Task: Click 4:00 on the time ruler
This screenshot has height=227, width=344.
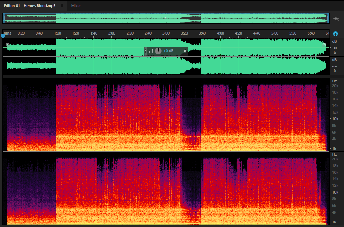Action: point(221,33)
